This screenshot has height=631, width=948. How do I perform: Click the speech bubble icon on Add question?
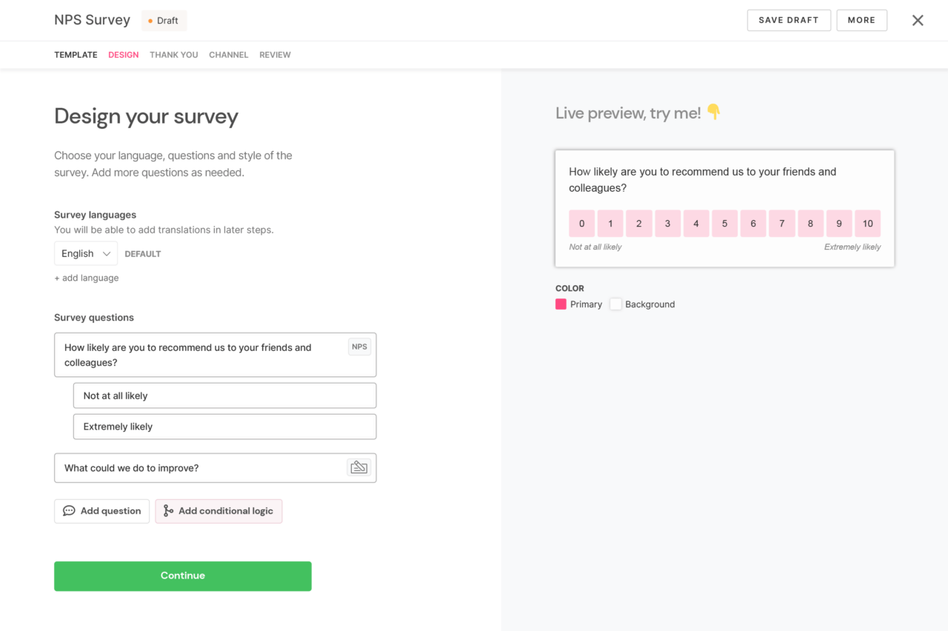coord(69,510)
